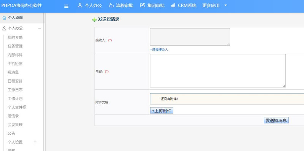Screen dimensions: 304x151
Task: Open 会议管理 in sidebar
Action: 15,125
